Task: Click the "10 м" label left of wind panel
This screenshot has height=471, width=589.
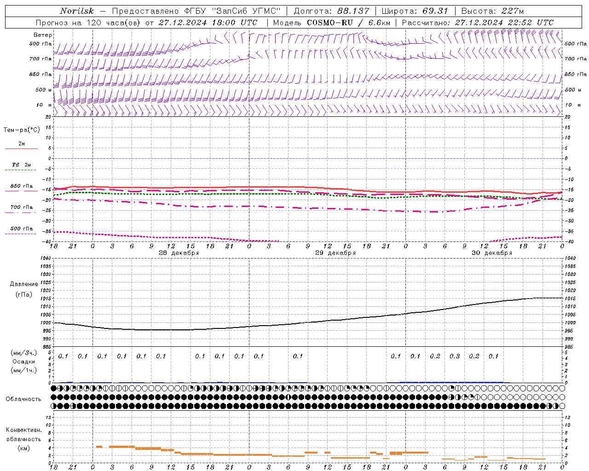Action: (44, 105)
